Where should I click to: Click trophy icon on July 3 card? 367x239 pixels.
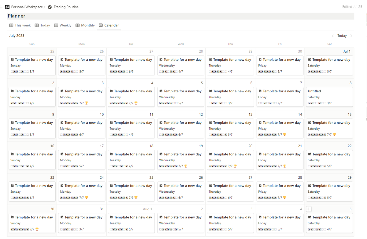coord(87,103)
